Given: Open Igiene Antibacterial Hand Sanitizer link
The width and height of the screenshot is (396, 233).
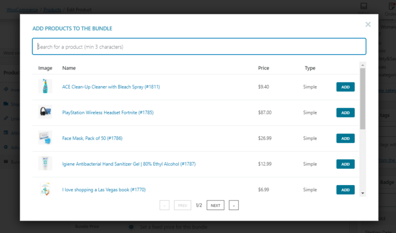Looking at the screenshot, I should point(129,164).
